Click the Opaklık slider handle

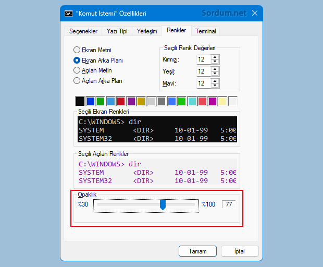163,205
